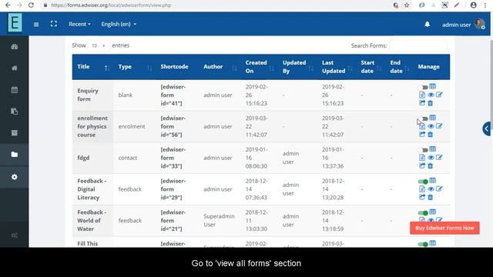The height and width of the screenshot is (277, 493).
Task: Preview the fdgd form
Action: click(x=431, y=158)
